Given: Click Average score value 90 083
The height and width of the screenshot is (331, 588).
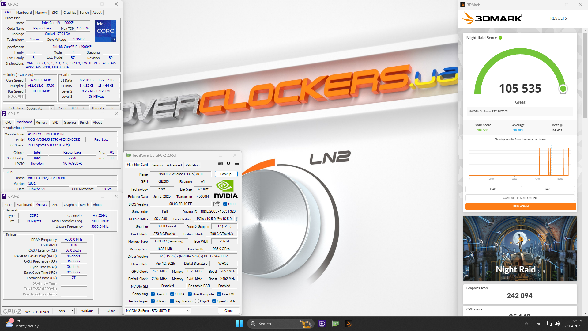Looking at the screenshot, I should pyautogui.click(x=518, y=130).
